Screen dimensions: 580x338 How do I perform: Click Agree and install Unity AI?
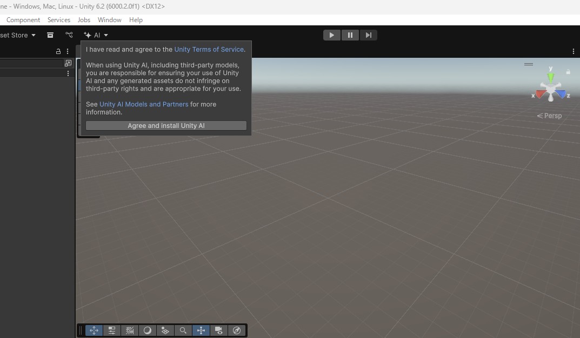166,126
